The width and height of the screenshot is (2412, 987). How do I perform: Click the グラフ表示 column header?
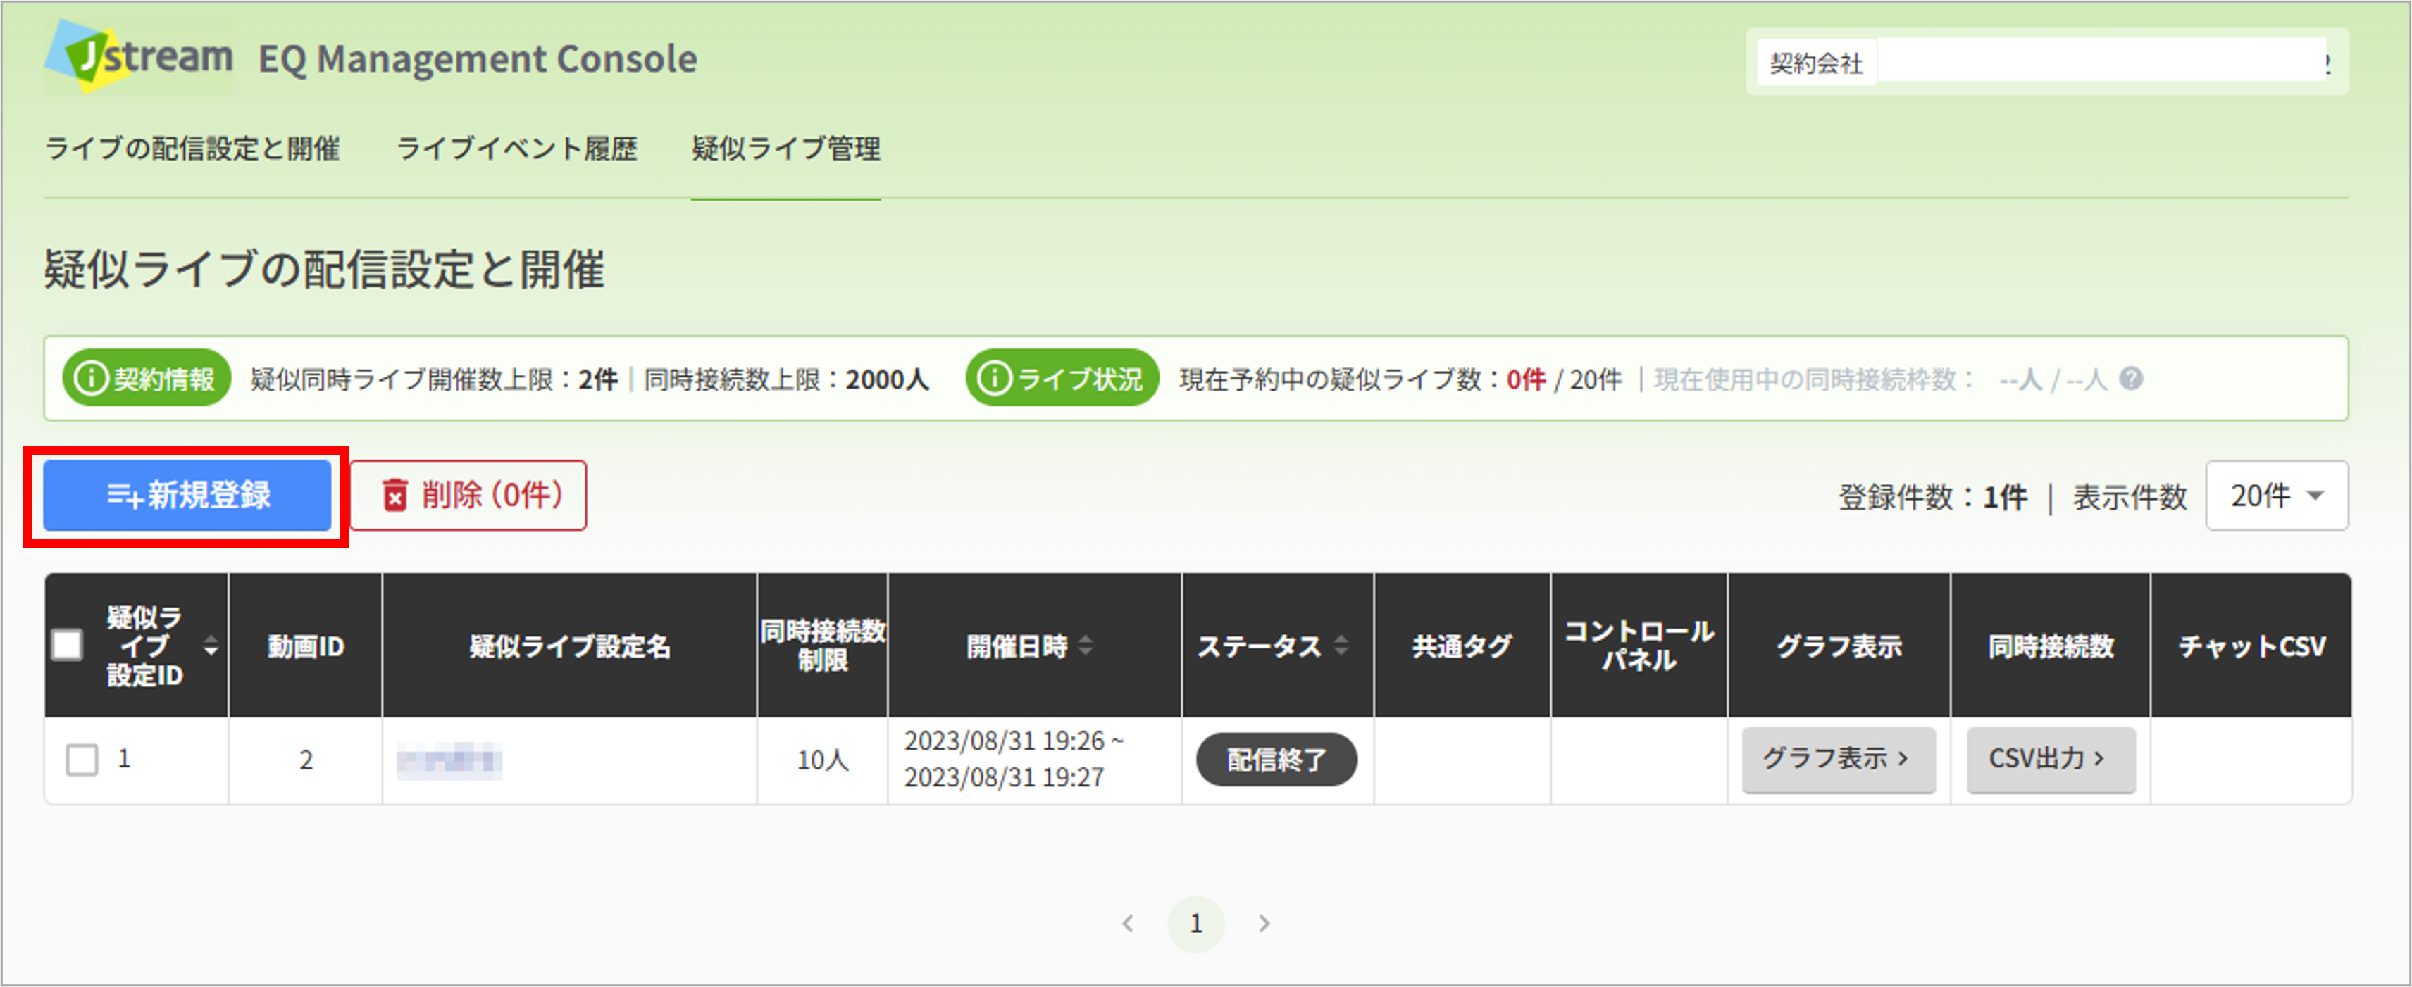pyautogui.click(x=1839, y=646)
